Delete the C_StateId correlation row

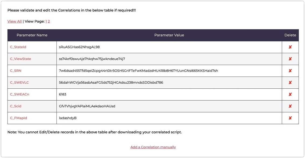290,47
